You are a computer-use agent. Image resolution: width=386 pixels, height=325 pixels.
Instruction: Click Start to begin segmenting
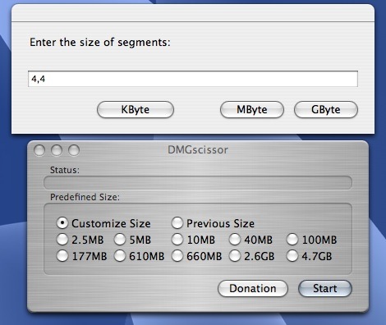tap(325, 288)
